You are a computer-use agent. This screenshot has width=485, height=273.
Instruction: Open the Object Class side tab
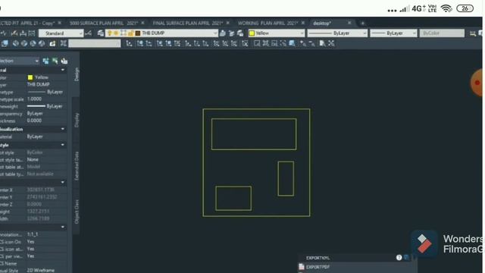click(77, 212)
